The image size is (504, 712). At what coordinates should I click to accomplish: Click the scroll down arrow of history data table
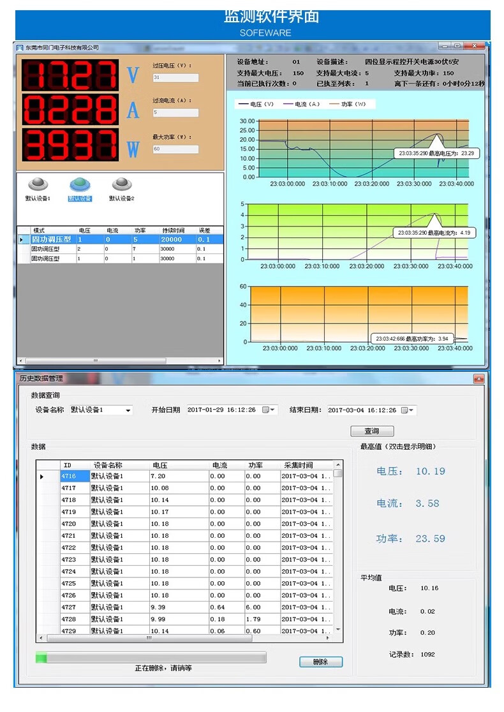click(x=338, y=630)
